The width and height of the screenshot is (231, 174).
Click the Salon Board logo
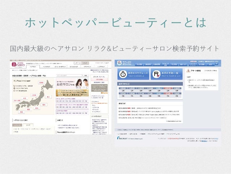124,63
